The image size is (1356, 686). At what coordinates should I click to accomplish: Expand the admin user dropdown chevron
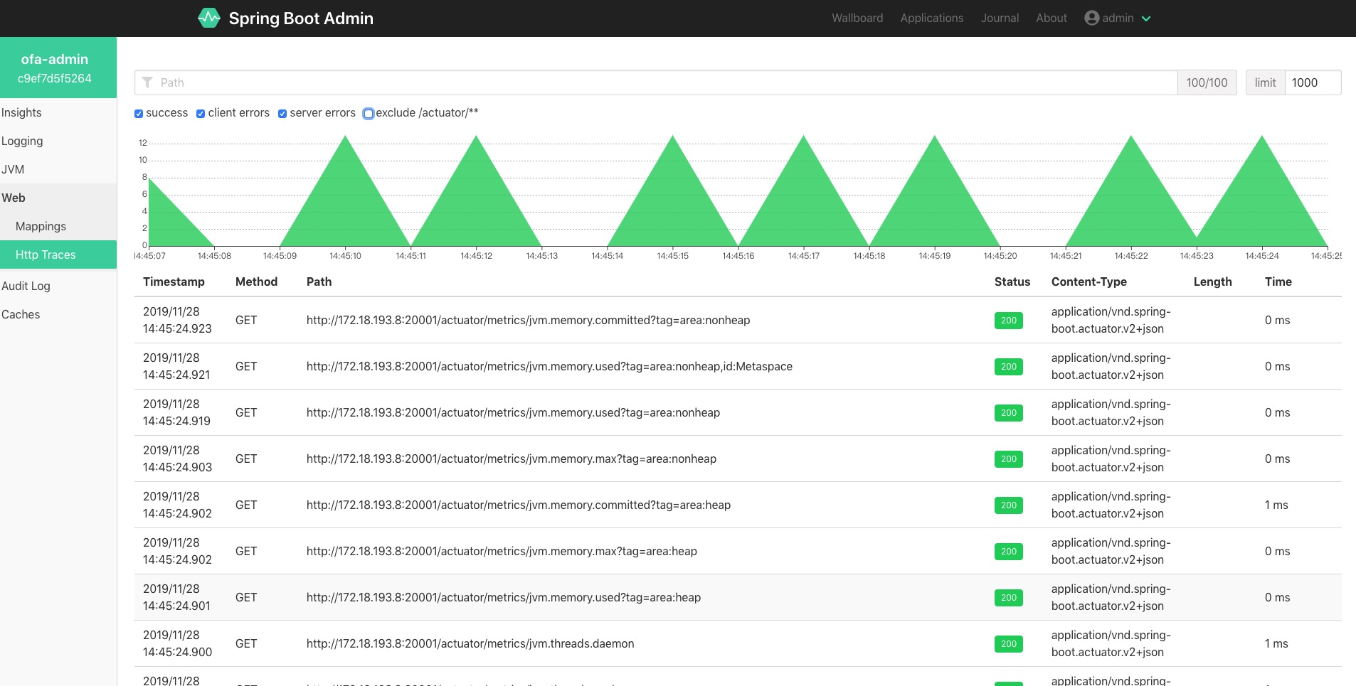1146,18
